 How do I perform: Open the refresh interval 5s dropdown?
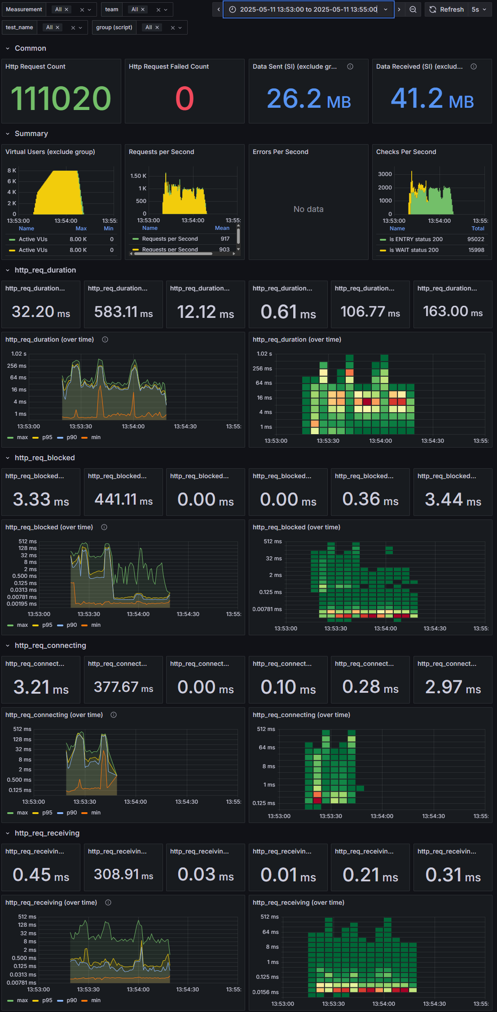click(x=479, y=9)
